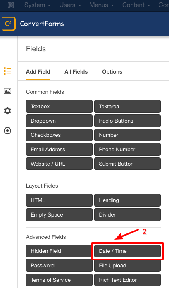
Task: Add a Terms of Service field
Action: point(59,280)
